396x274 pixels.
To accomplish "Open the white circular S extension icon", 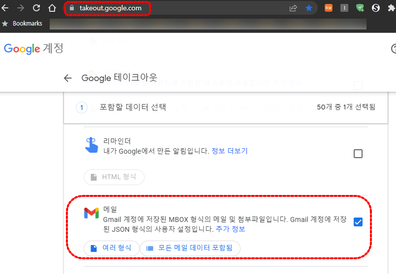I will [x=376, y=8].
